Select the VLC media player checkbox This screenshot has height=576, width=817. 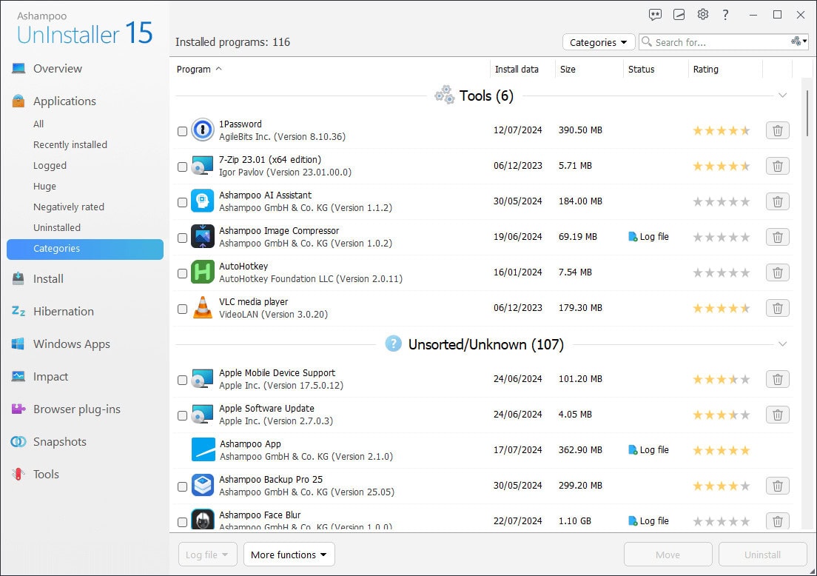[x=182, y=309]
